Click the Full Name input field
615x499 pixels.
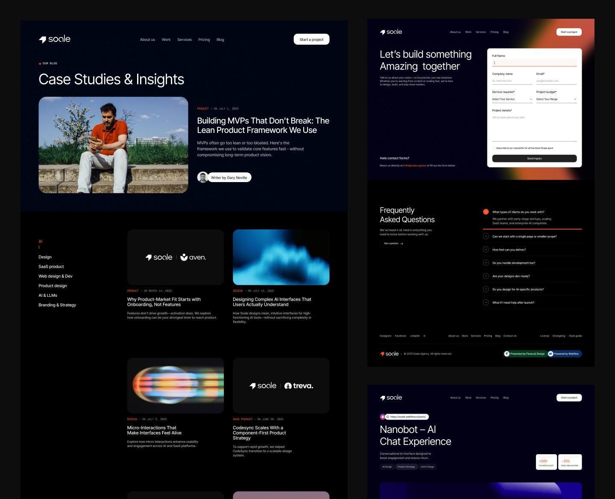[x=534, y=63]
